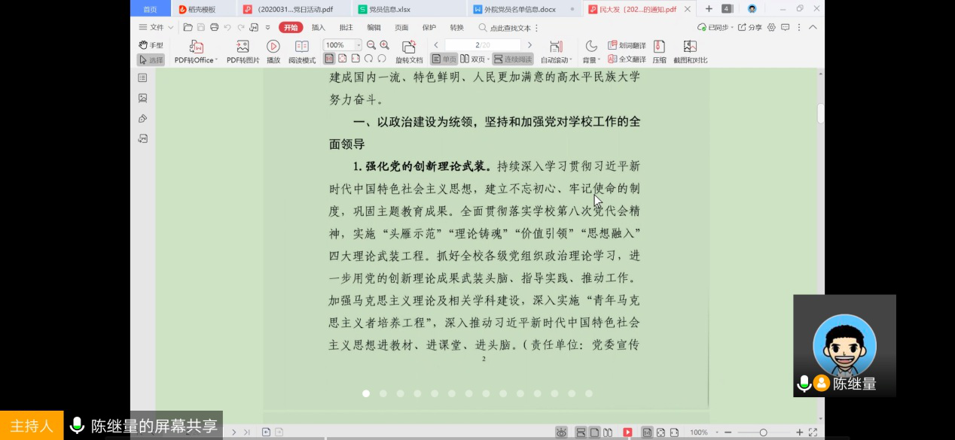
Task: Click the zoom in magnifier icon
Action: tap(385, 45)
